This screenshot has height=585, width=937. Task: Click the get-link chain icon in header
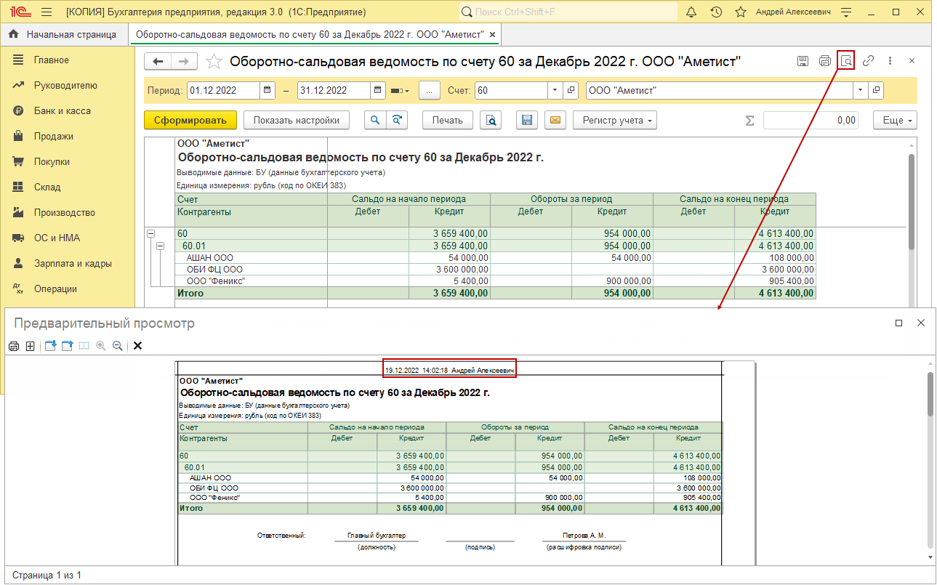[868, 61]
